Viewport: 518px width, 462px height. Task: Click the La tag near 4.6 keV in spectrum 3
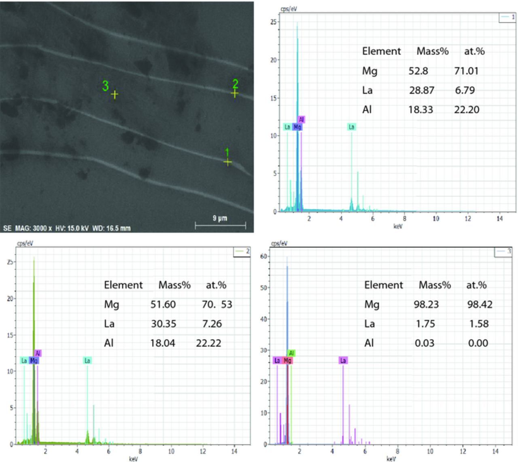point(343,360)
